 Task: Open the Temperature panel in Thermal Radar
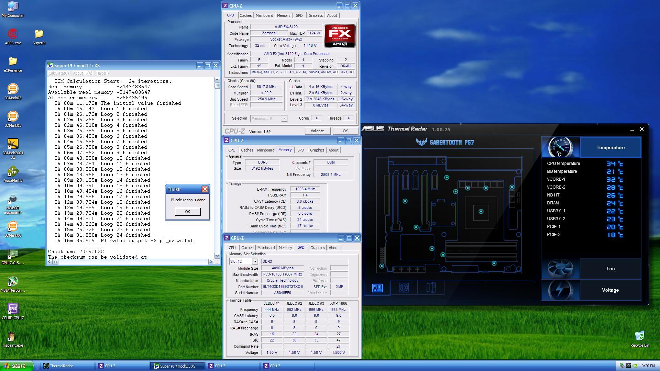click(x=610, y=147)
